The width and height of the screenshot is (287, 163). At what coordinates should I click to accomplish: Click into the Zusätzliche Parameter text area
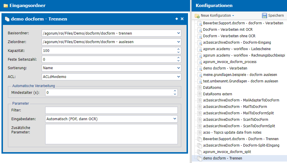pos(111,134)
